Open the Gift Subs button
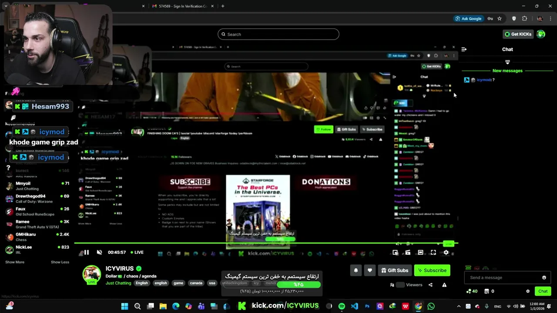The width and height of the screenshot is (557, 313). [x=395, y=270]
